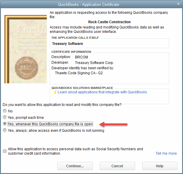Open the "Tell me more" link
183x174 pixels.
coord(166,153)
